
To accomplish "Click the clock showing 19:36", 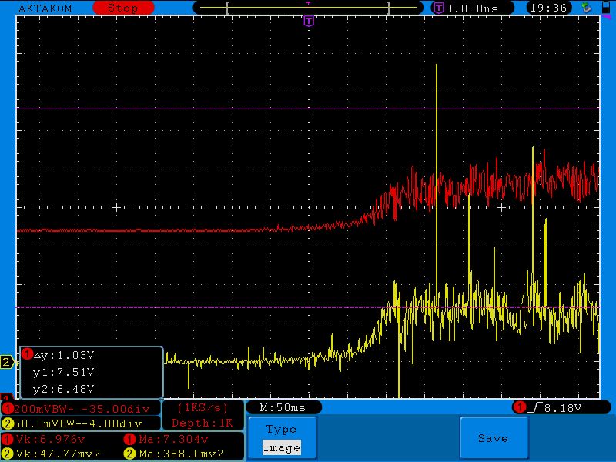I will tap(548, 8).
